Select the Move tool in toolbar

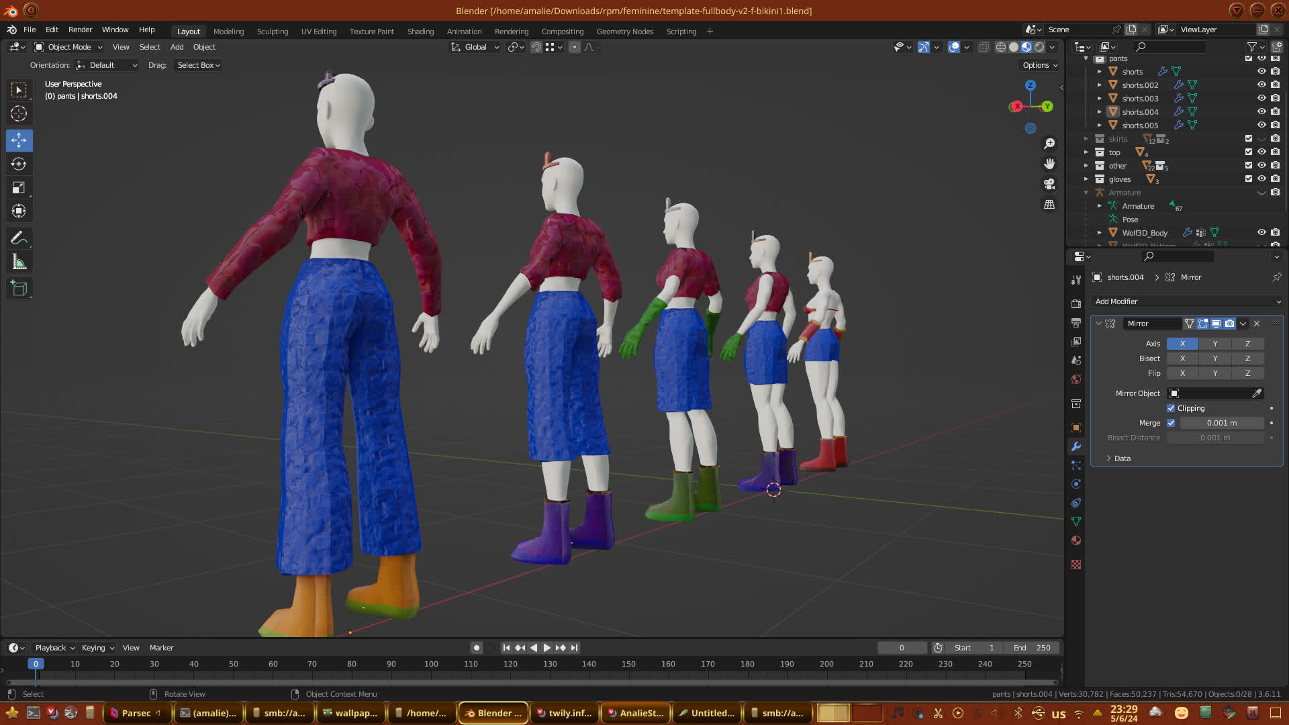tap(19, 140)
